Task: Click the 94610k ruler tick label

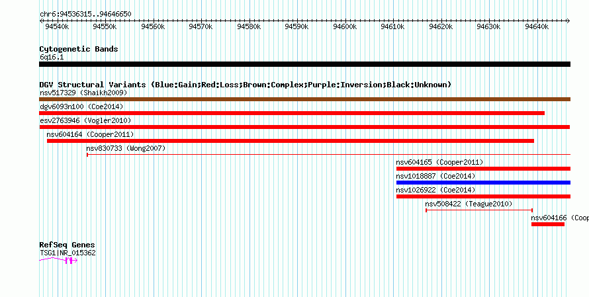Action: [393, 26]
